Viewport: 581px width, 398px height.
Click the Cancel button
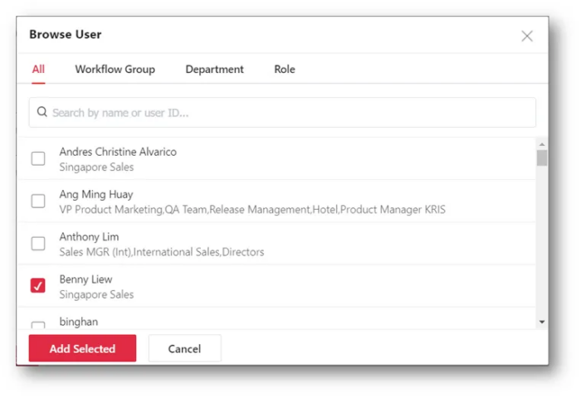[x=184, y=348]
